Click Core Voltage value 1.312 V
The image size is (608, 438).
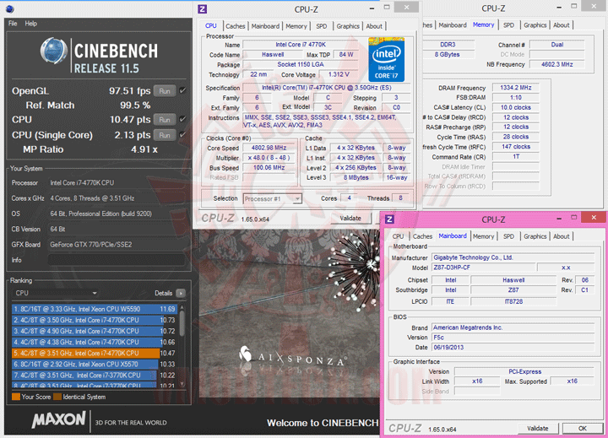click(339, 74)
